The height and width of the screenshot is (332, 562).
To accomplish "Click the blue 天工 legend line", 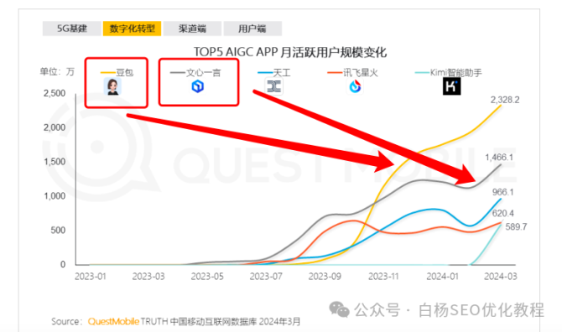I will (x=265, y=73).
